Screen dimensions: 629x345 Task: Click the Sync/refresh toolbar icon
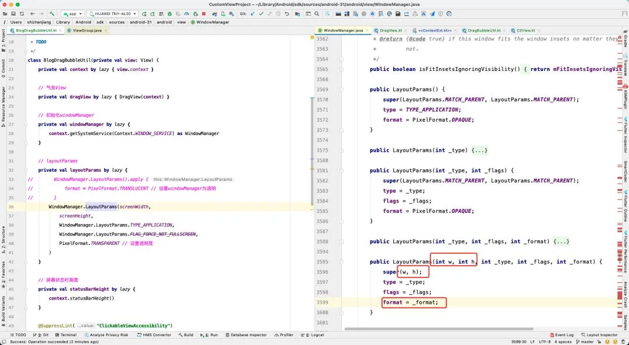click(x=22, y=13)
